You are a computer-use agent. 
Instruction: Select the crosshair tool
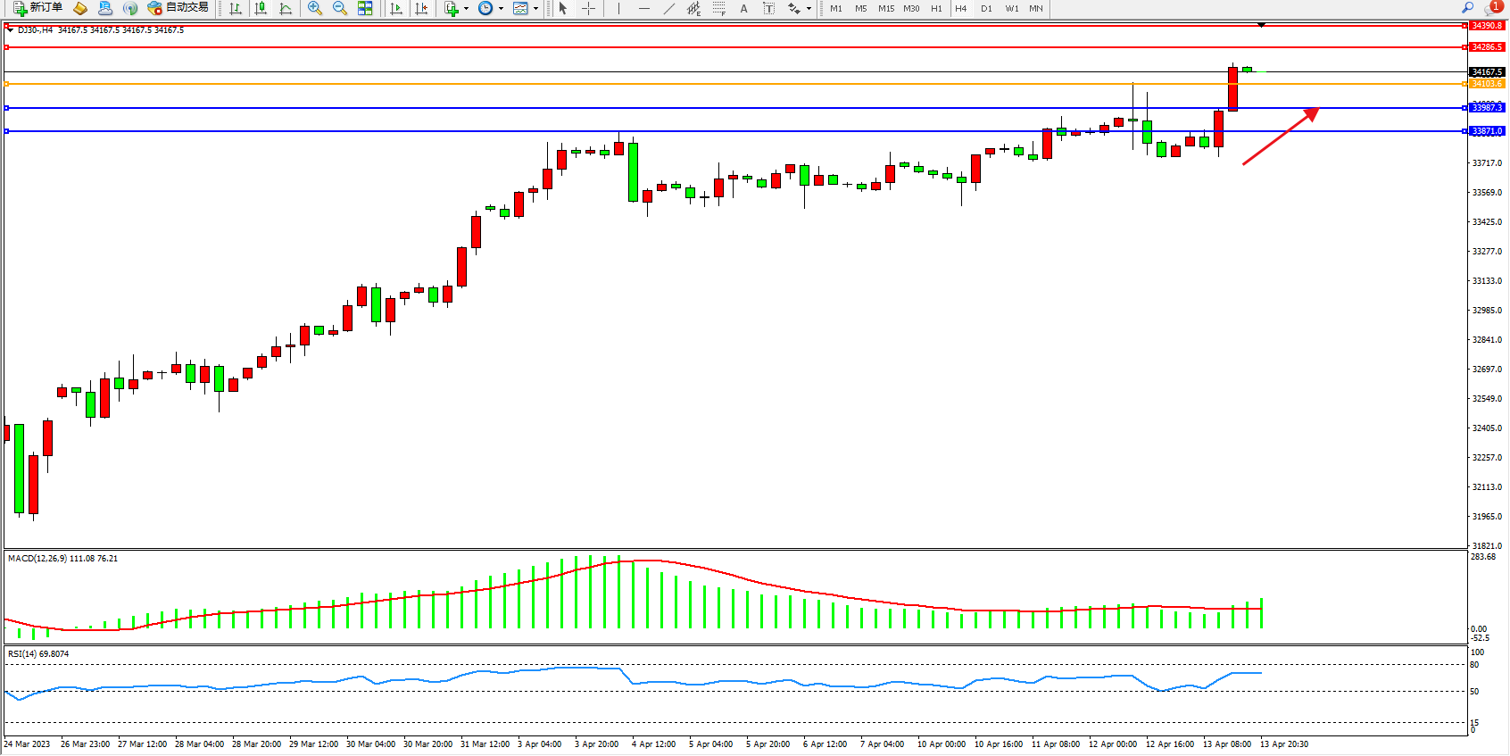click(x=588, y=8)
